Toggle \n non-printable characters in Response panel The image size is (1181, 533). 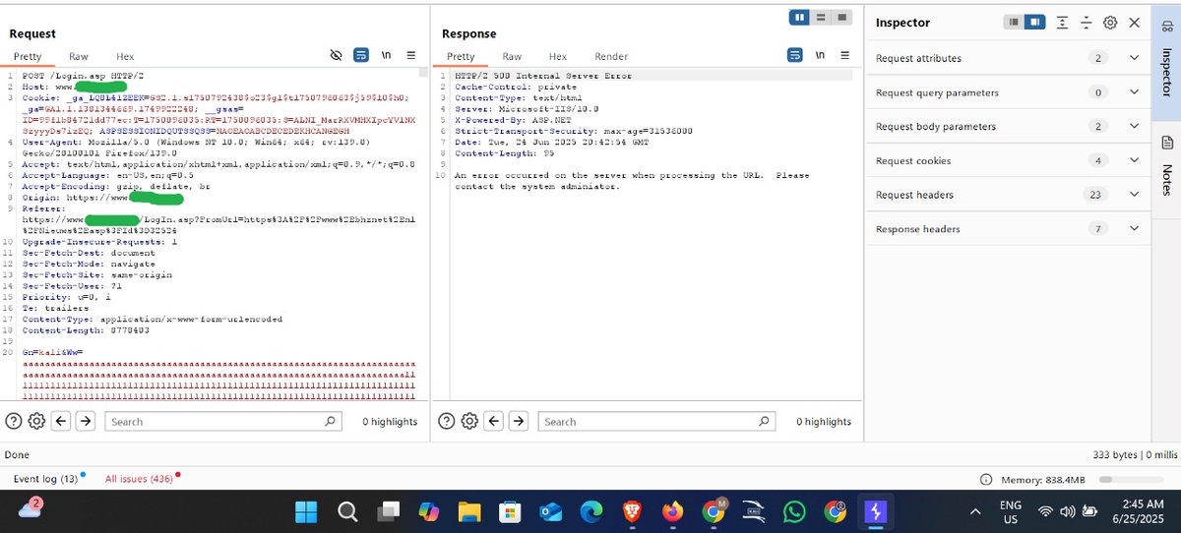820,56
